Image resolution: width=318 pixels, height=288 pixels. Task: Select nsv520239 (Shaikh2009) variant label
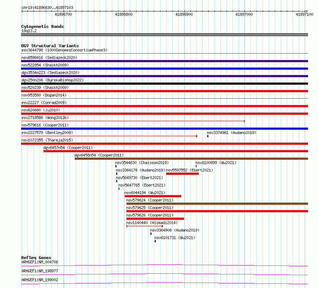pyautogui.click(x=45, y=88)
